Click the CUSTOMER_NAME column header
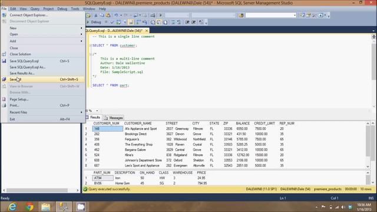This screenshot has height=212, width=377. click(138, 123)
